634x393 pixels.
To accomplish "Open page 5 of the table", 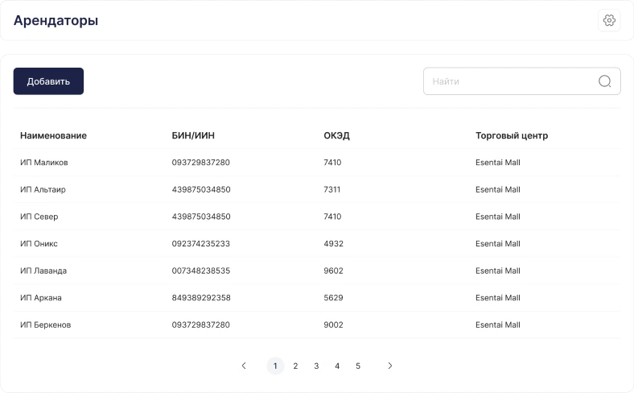I will click(358, 366).
